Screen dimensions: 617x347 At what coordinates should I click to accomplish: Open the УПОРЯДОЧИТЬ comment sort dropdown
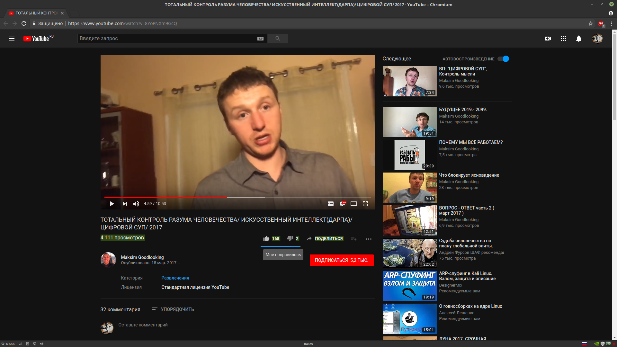173,309
